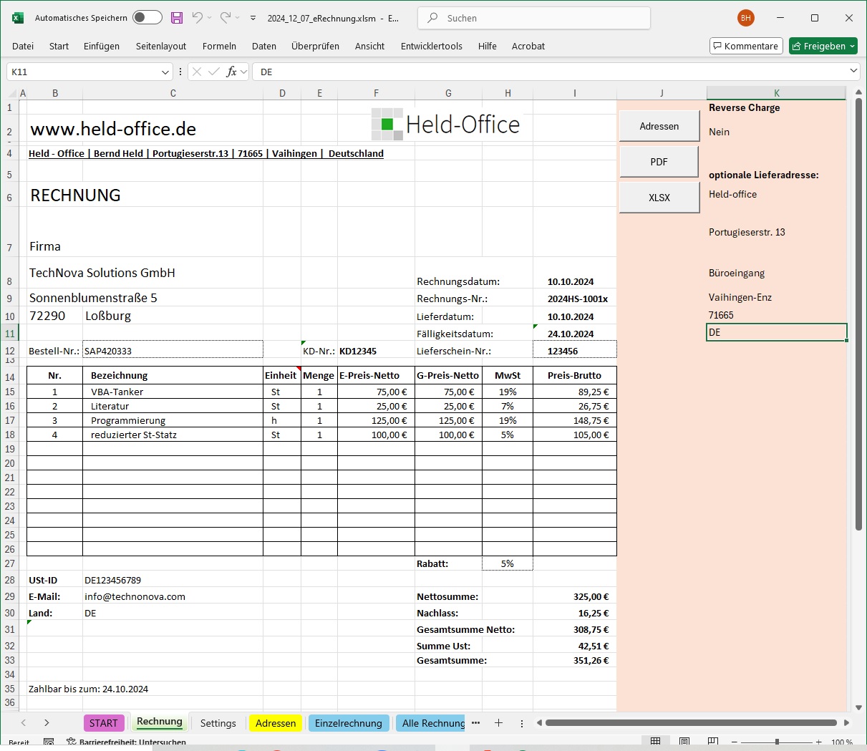Click the XLSX export button
Screen dimensions: 867x751
659,198
